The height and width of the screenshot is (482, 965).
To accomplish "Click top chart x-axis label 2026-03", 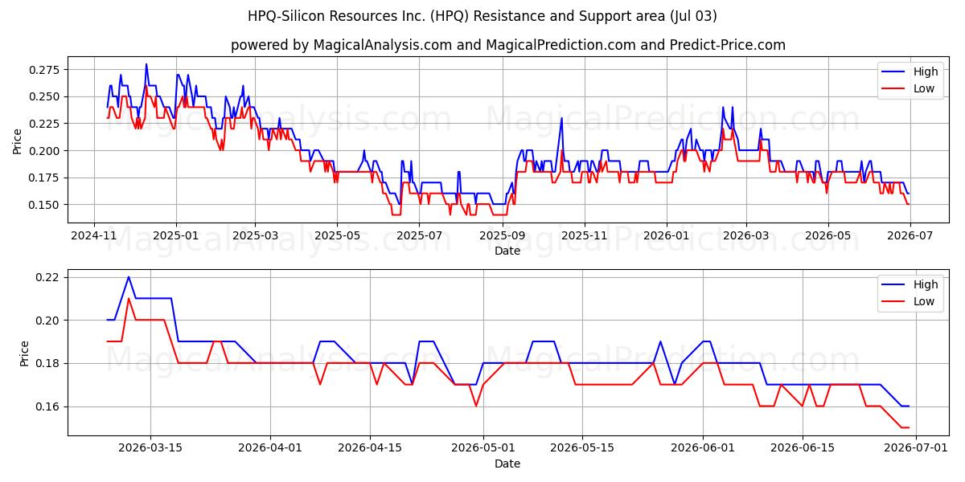I will coord(745,235).
